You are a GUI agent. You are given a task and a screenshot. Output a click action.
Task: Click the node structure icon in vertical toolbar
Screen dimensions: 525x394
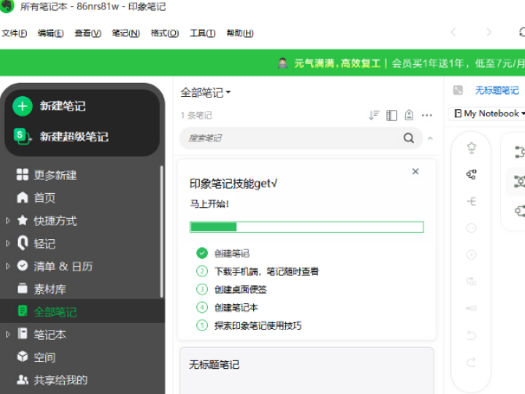pos(471,174)
